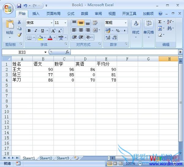Switch to the 插入 tab

tap(36, 13)
